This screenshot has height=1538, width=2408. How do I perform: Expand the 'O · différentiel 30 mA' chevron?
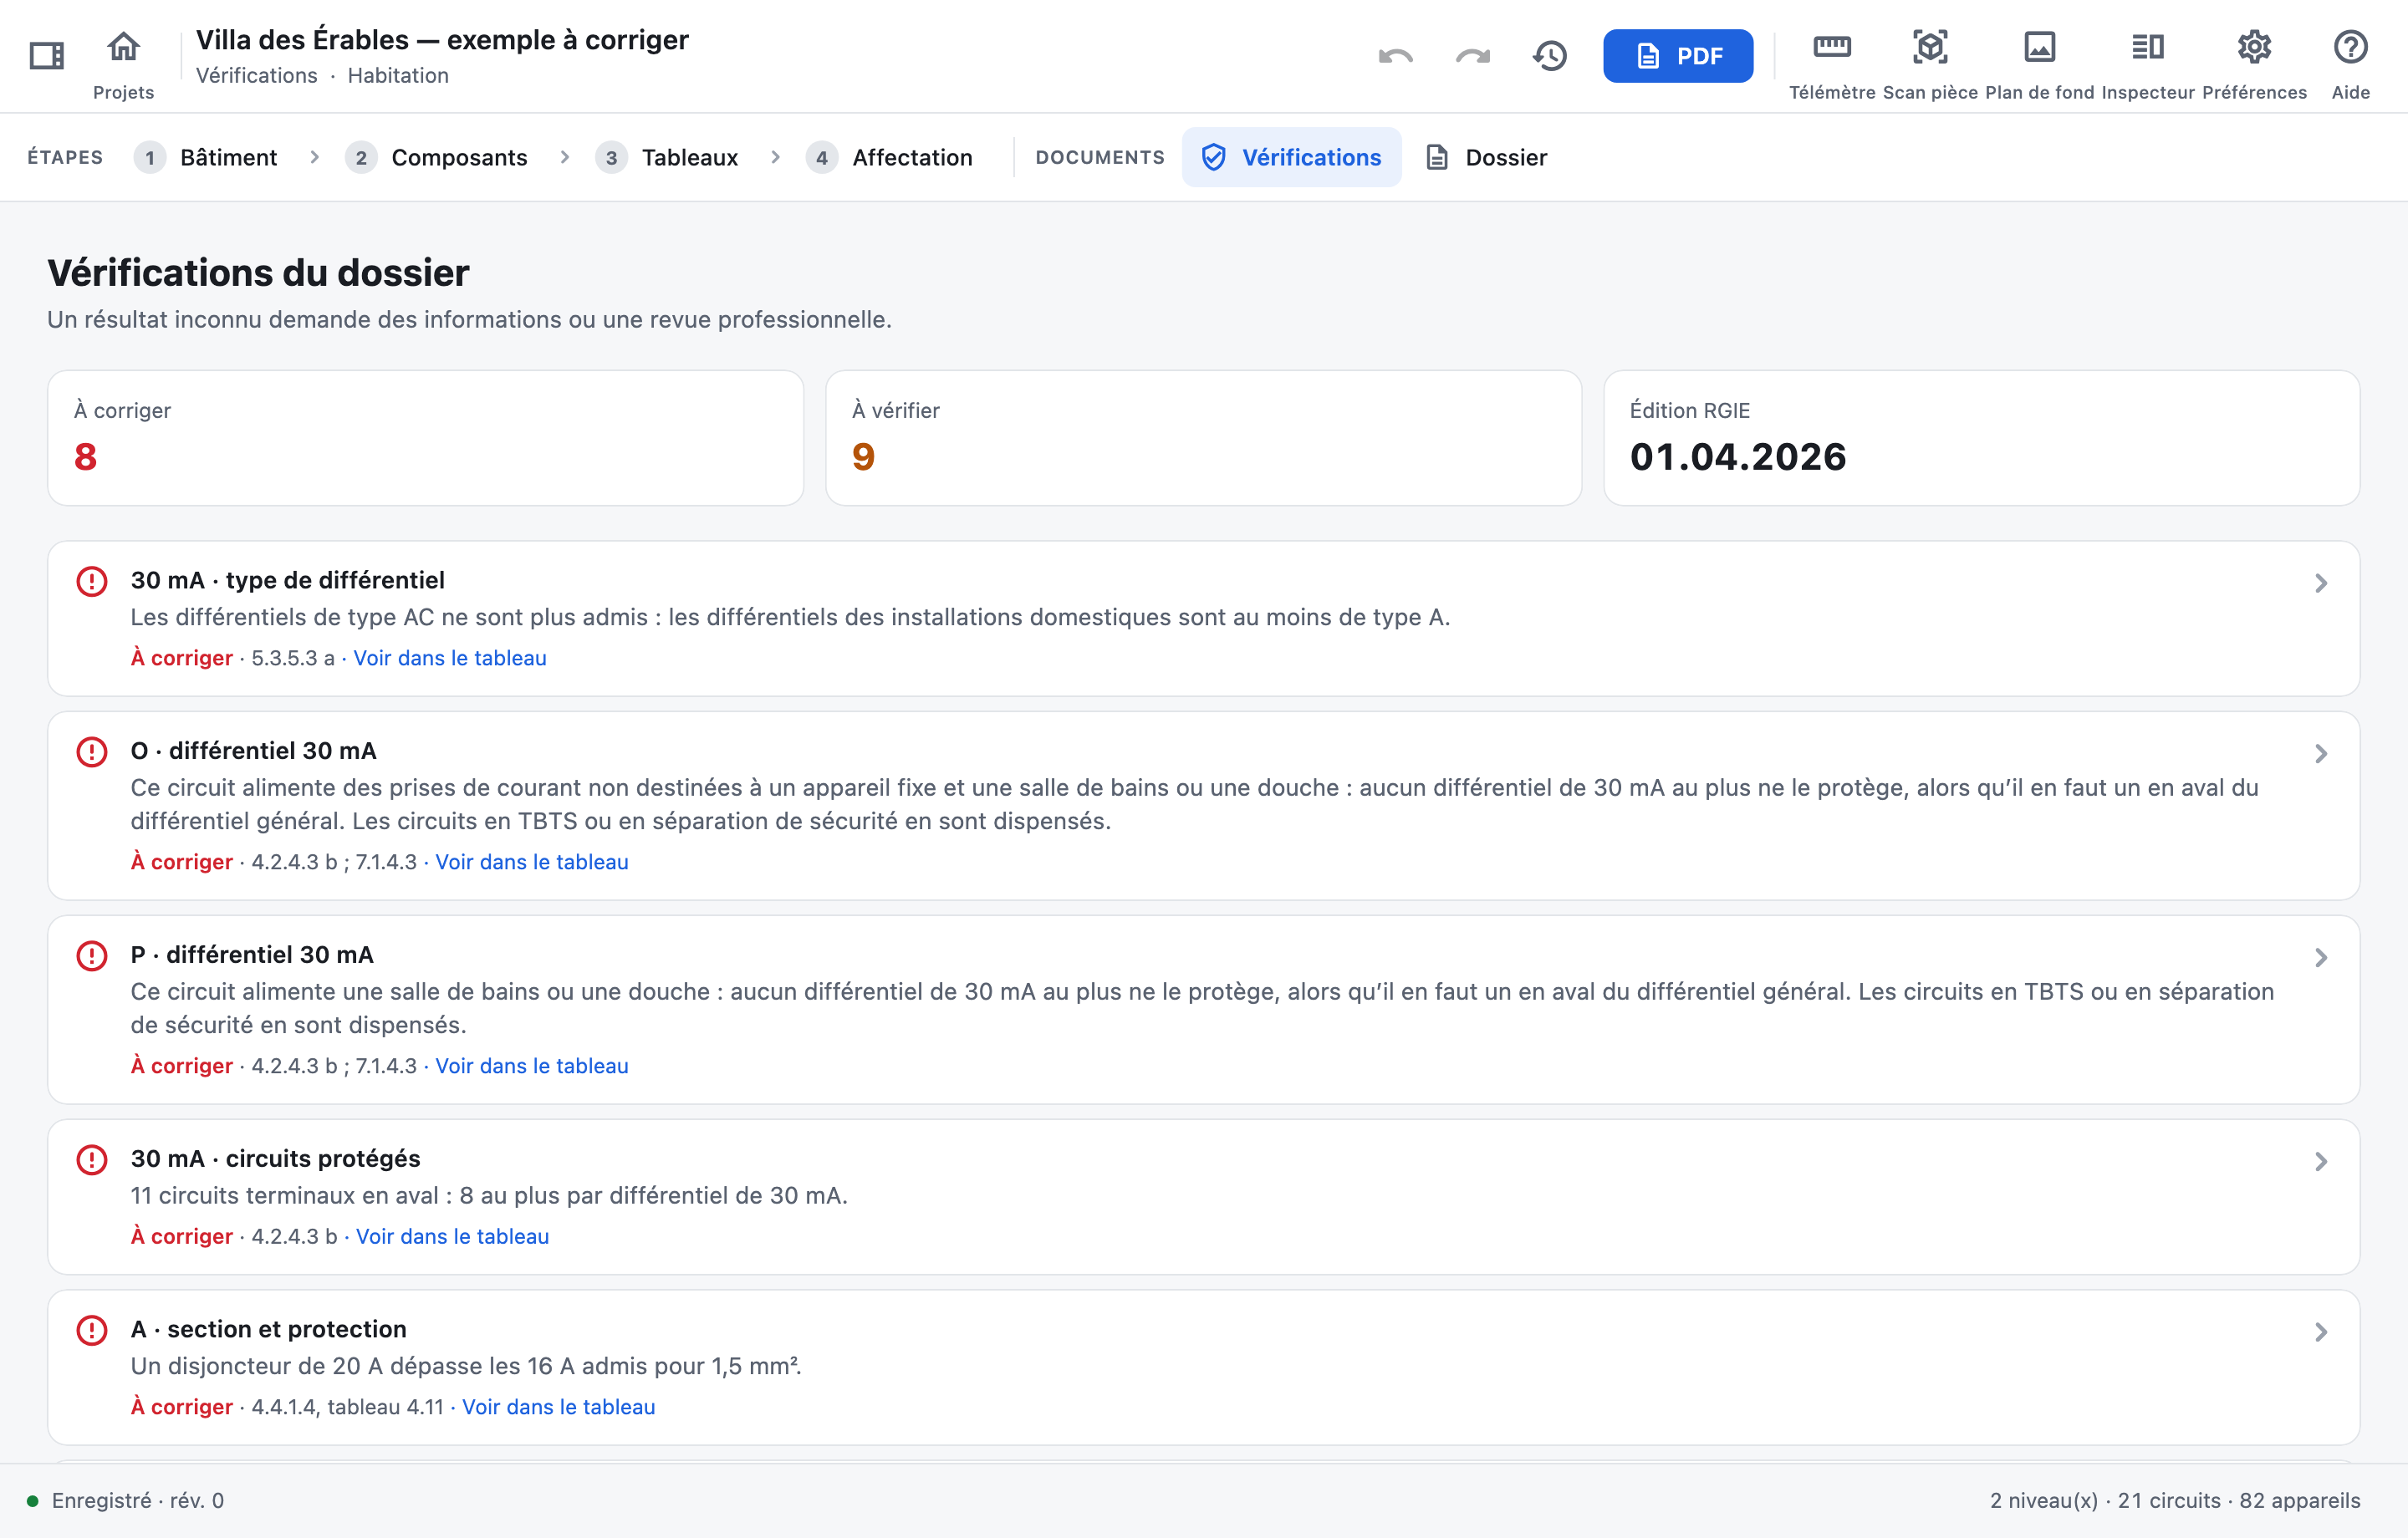click(2320, 753)
